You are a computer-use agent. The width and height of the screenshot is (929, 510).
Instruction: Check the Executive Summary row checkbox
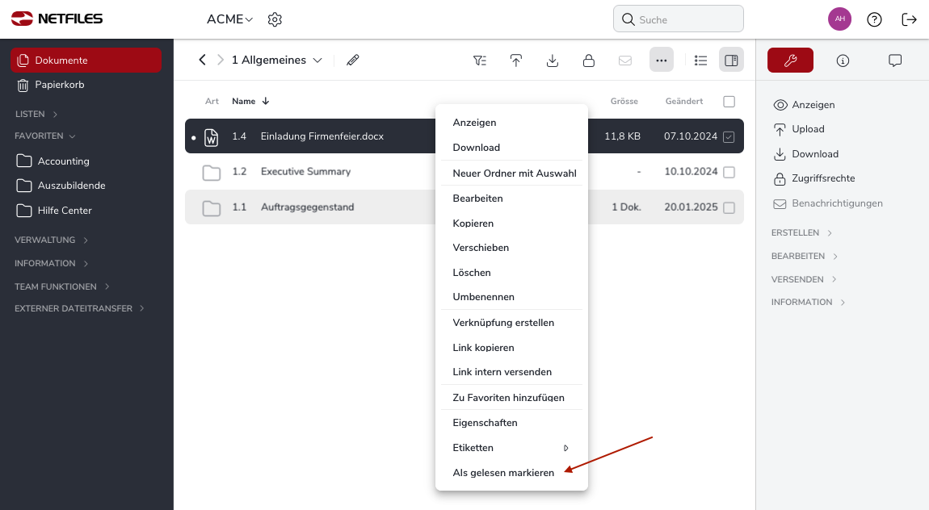coord(729,172)
